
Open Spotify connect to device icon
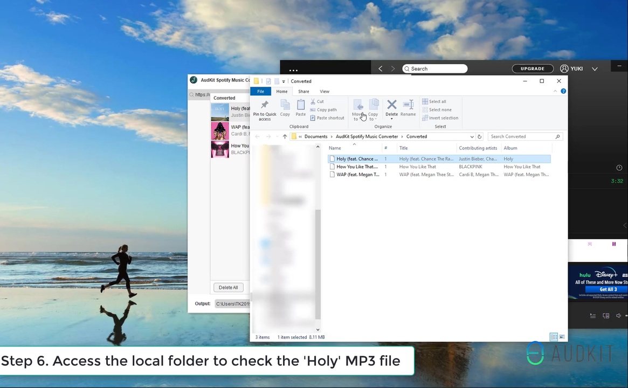[x=606, y=316]
